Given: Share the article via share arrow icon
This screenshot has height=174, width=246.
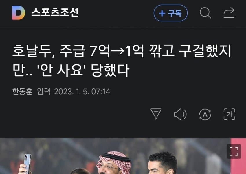Looking at the screenshot, I should click(x=229, y=13).
